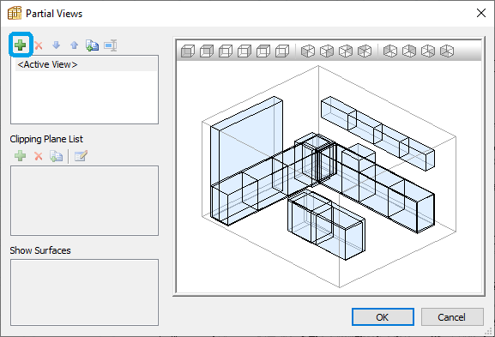Move the selected view up with the blue arrow
This screenshot has width=495, height=337.
pyautogui.click(x=74, y=45)
